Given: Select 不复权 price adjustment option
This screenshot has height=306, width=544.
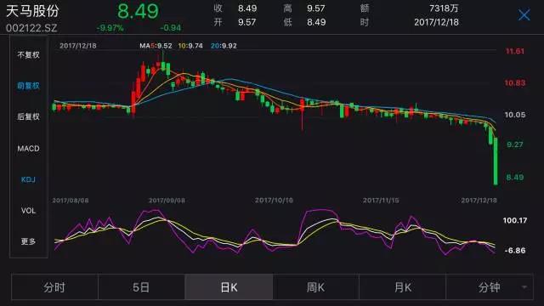Looking at the screenshot, I should click(28, 54).
